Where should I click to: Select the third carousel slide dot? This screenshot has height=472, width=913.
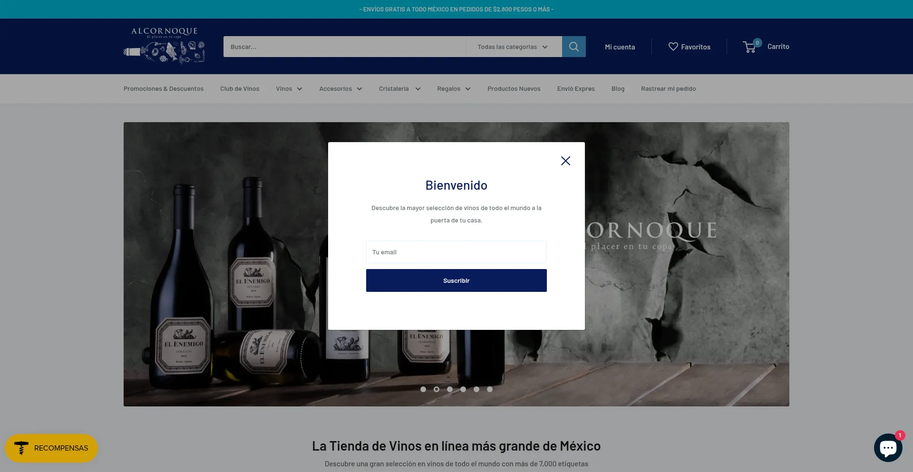coord(450,389)
